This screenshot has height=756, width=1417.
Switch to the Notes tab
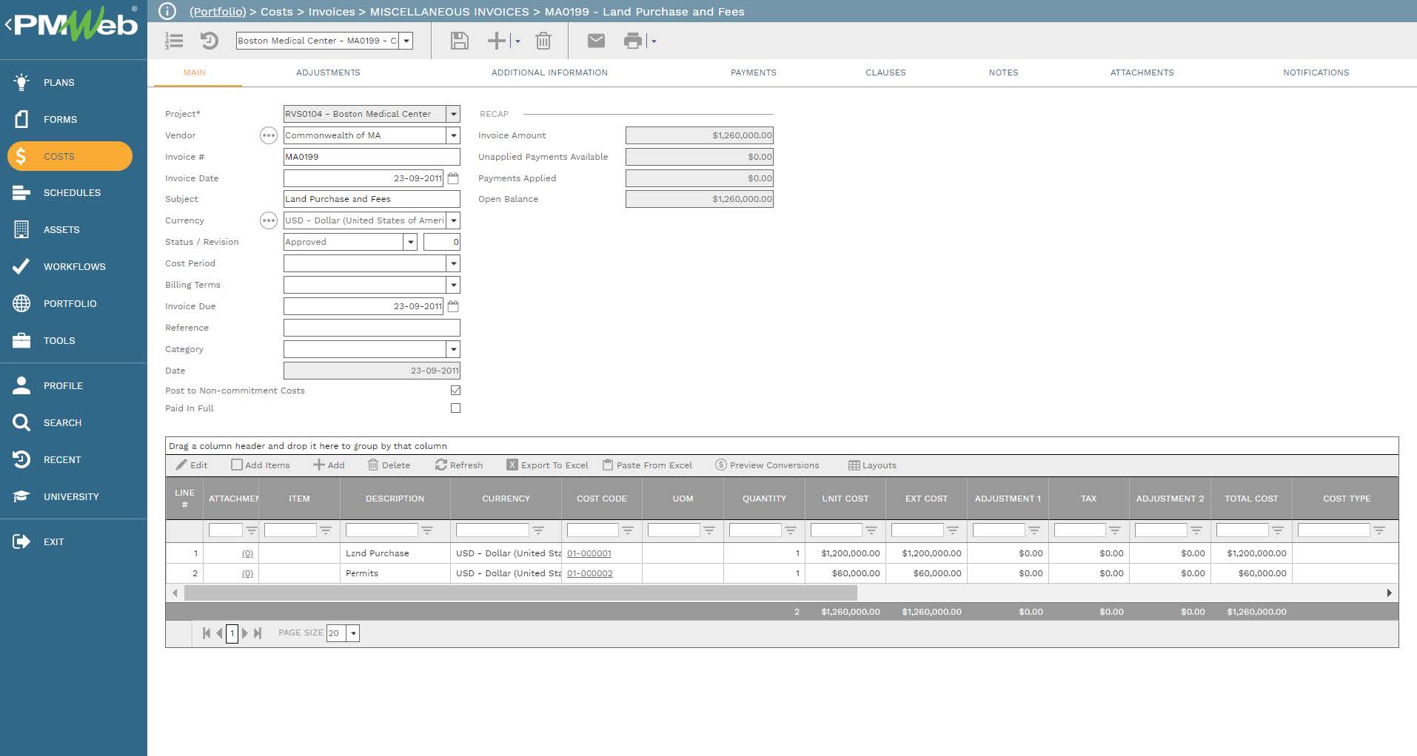pos(1003,72)
